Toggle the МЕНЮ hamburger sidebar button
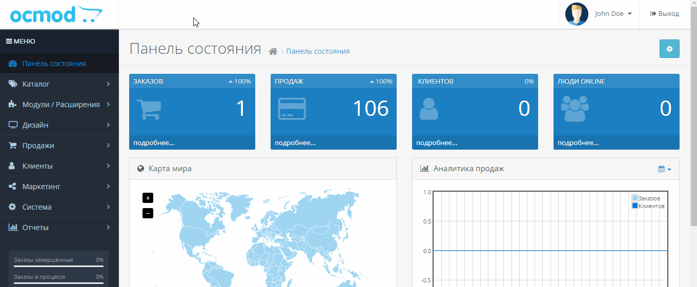The image size is (697, 287). coord(20,42)
